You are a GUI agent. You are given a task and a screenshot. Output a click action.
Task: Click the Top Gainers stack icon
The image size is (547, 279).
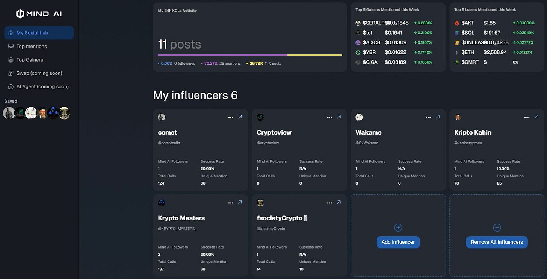pyautogui.click(x=11, y=60)
